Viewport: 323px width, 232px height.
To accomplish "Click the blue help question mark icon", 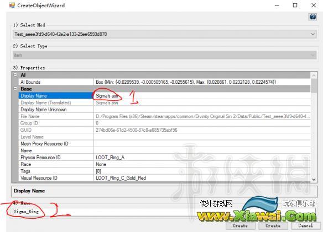I will [x=312, y=17].
